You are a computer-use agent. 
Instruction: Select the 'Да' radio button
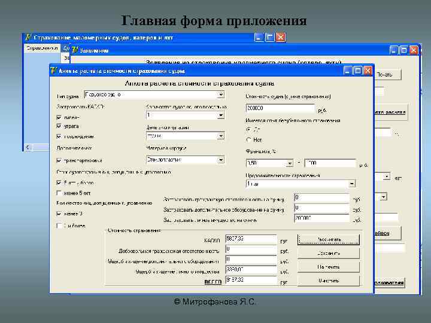click(x=249, y=129)
